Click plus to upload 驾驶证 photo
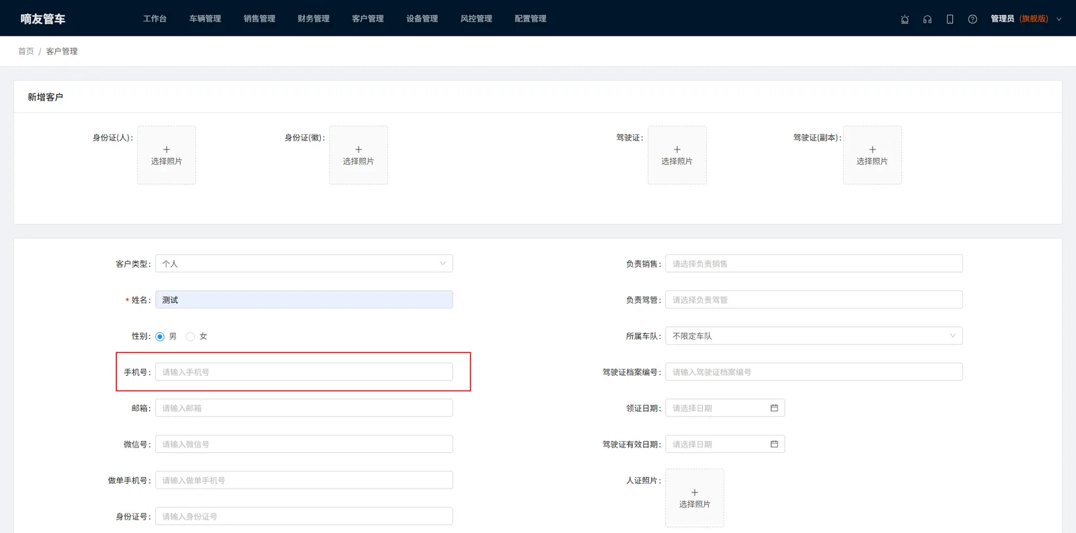The image size is (1076, 533). pos(677,155)
